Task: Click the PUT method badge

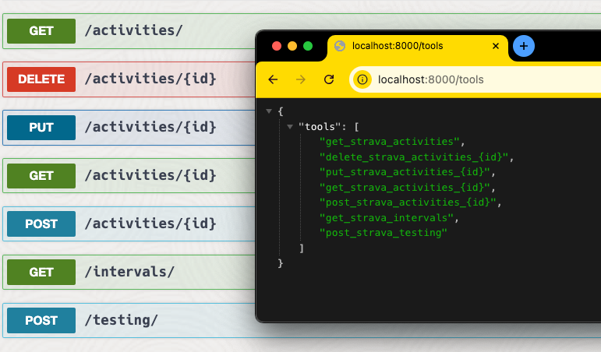Action: 41,128
